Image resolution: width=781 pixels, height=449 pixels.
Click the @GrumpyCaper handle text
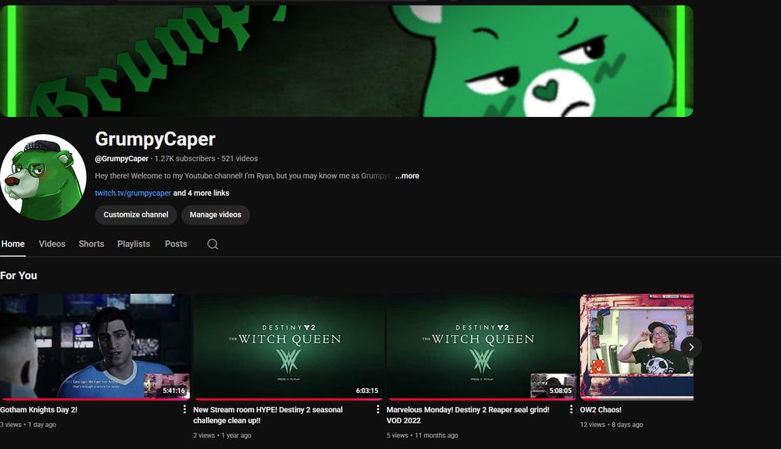coord(122,158)
